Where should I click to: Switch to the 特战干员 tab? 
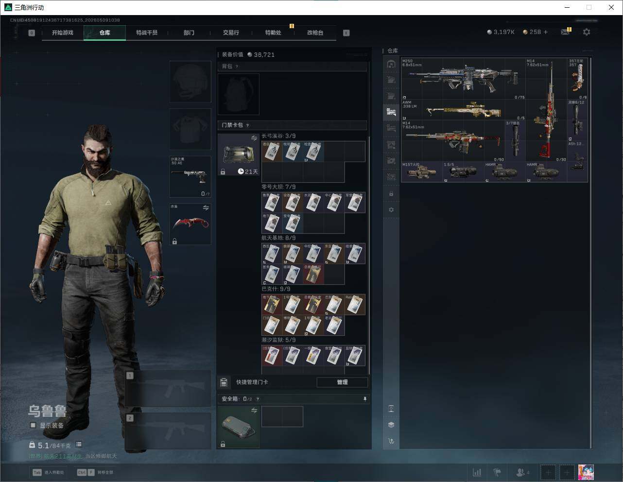click(x=147, y=33)
